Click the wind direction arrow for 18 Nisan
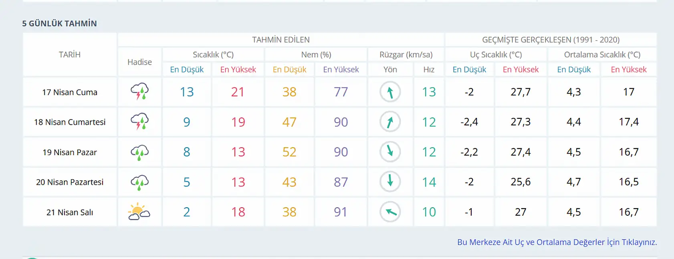Screen dimensions: 674x259 tap(390, 122)
